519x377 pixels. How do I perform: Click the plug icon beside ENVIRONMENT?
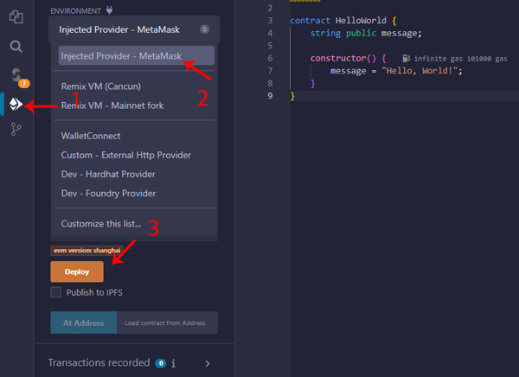109,10
